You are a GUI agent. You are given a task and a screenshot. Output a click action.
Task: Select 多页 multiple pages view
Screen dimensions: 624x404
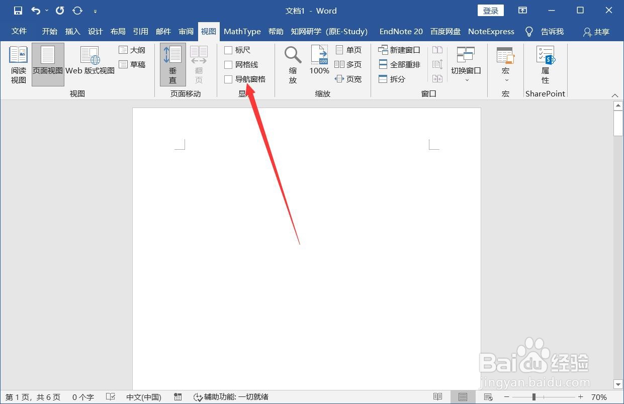(x=348, y=64)
